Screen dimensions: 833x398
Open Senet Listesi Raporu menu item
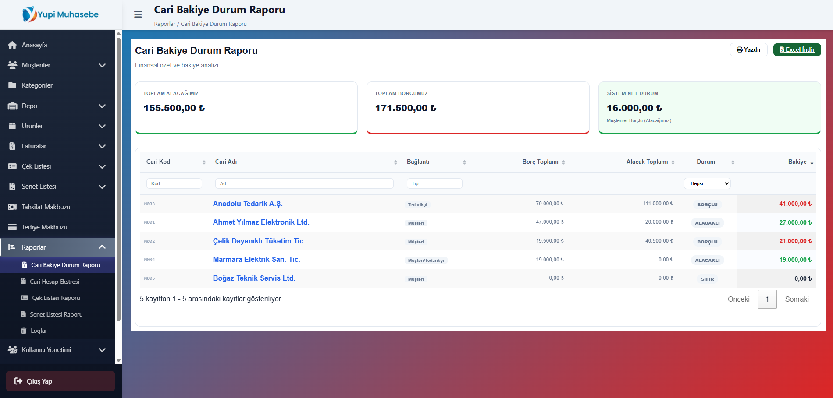point(56,314)
